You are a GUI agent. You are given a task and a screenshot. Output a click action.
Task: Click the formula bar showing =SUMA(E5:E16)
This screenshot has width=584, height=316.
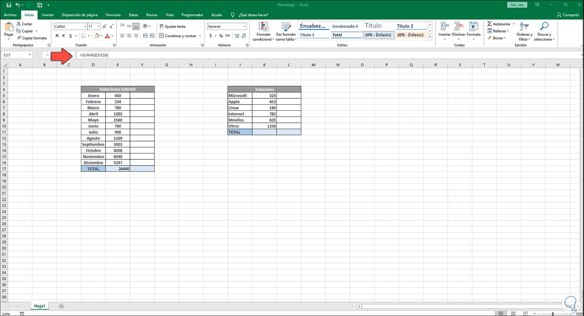329,55
